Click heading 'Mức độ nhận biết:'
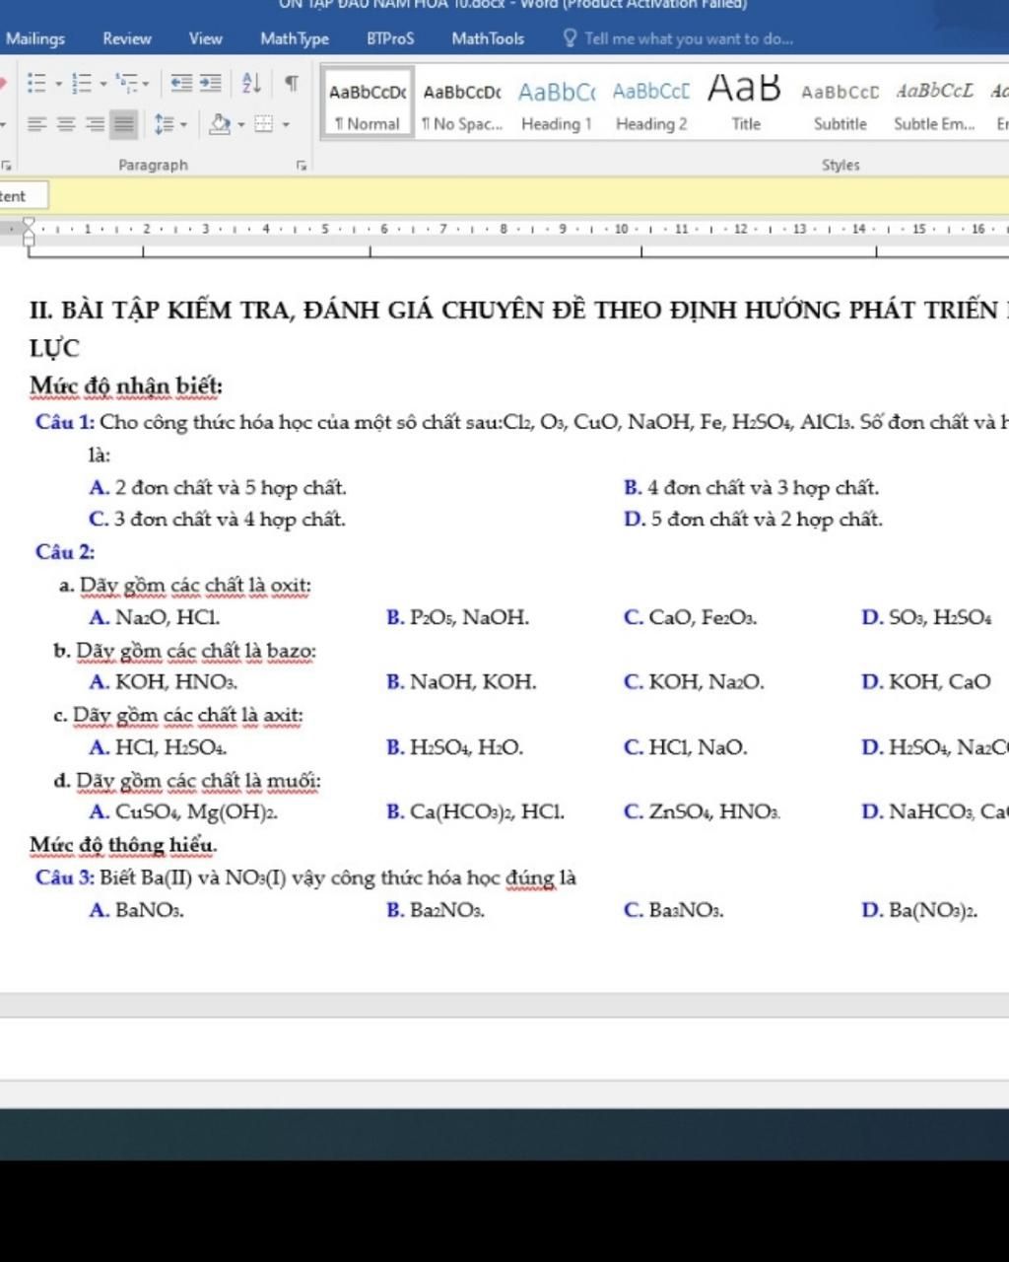Viewport: 1009px width, 1262px height. coord(126,386)
